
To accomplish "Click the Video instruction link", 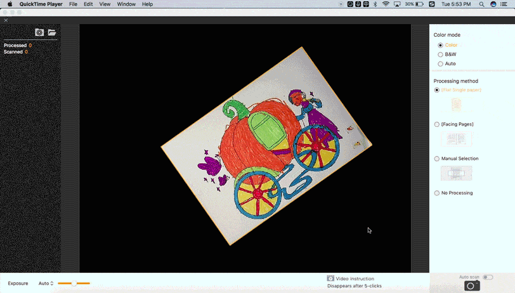I will point(355,278).
